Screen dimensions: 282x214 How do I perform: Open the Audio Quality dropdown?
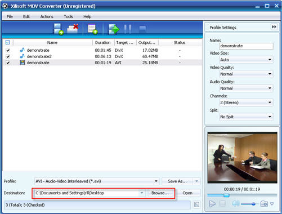point(246,88)
